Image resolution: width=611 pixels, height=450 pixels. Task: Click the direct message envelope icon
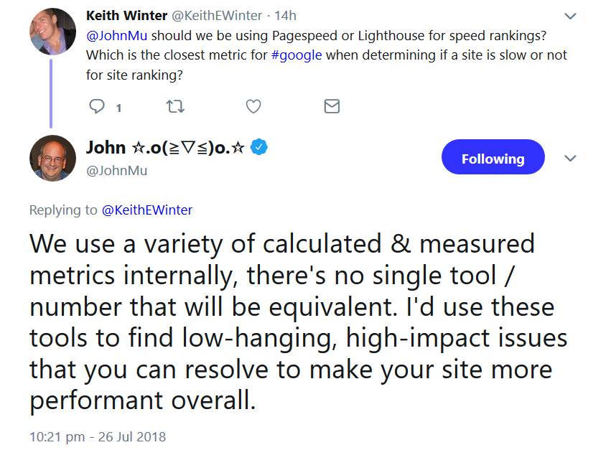332,107
